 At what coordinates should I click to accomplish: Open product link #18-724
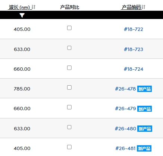(x=134, y=69)
